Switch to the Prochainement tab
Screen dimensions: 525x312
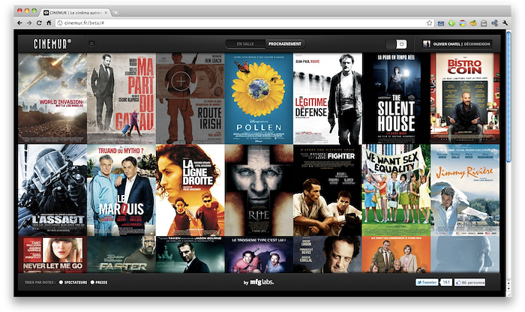pos(284,43)
